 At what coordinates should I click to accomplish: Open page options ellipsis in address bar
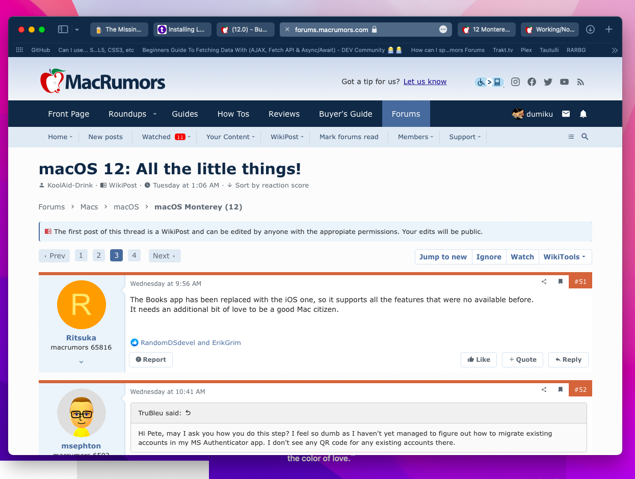tap(443, 30)
